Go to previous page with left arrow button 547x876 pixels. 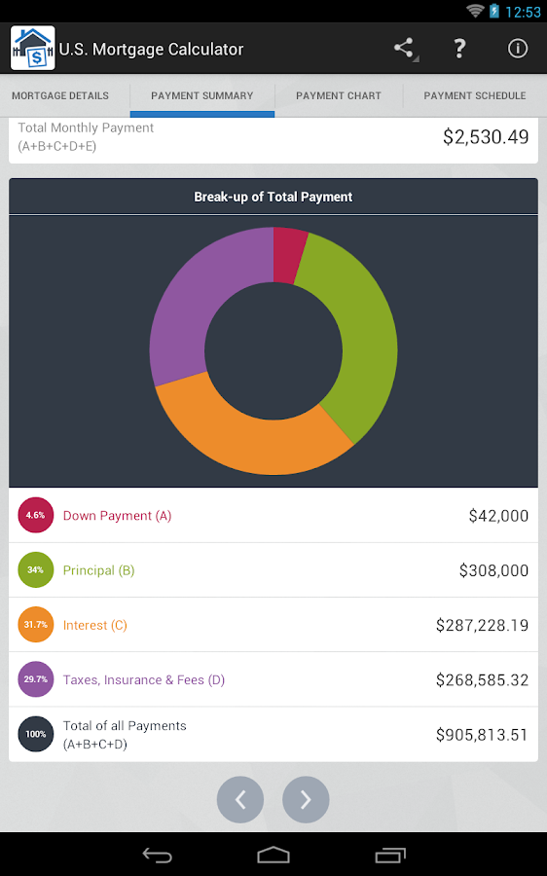click(240, 799)
